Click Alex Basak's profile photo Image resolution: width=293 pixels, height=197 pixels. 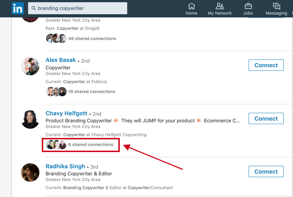point(30,66)
